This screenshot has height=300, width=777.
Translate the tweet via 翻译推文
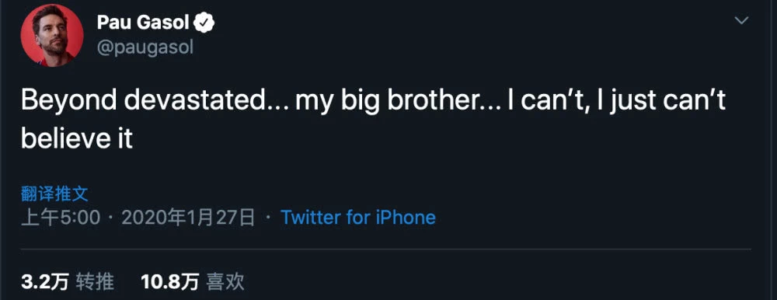pyautogui.click(x=54, y=194)
